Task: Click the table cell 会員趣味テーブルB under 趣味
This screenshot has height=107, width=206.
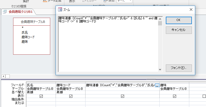Action: click(x=174, y=89)
